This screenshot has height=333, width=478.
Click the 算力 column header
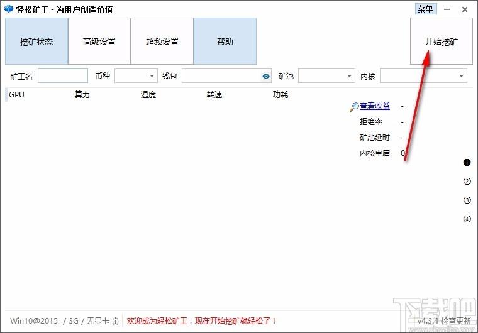click(x=82, y=95)
